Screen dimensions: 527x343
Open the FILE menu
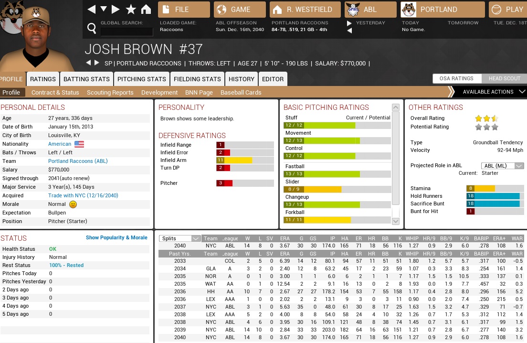184,10
